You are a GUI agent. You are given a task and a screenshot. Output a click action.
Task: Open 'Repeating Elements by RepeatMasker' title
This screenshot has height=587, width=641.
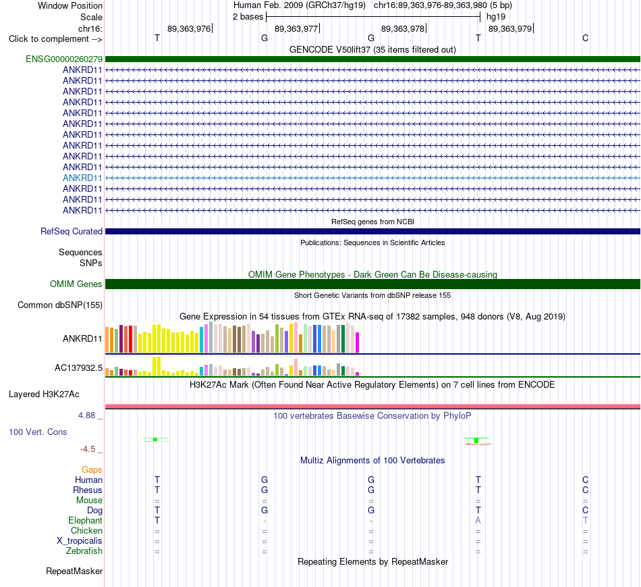click(x=372, y=561)
